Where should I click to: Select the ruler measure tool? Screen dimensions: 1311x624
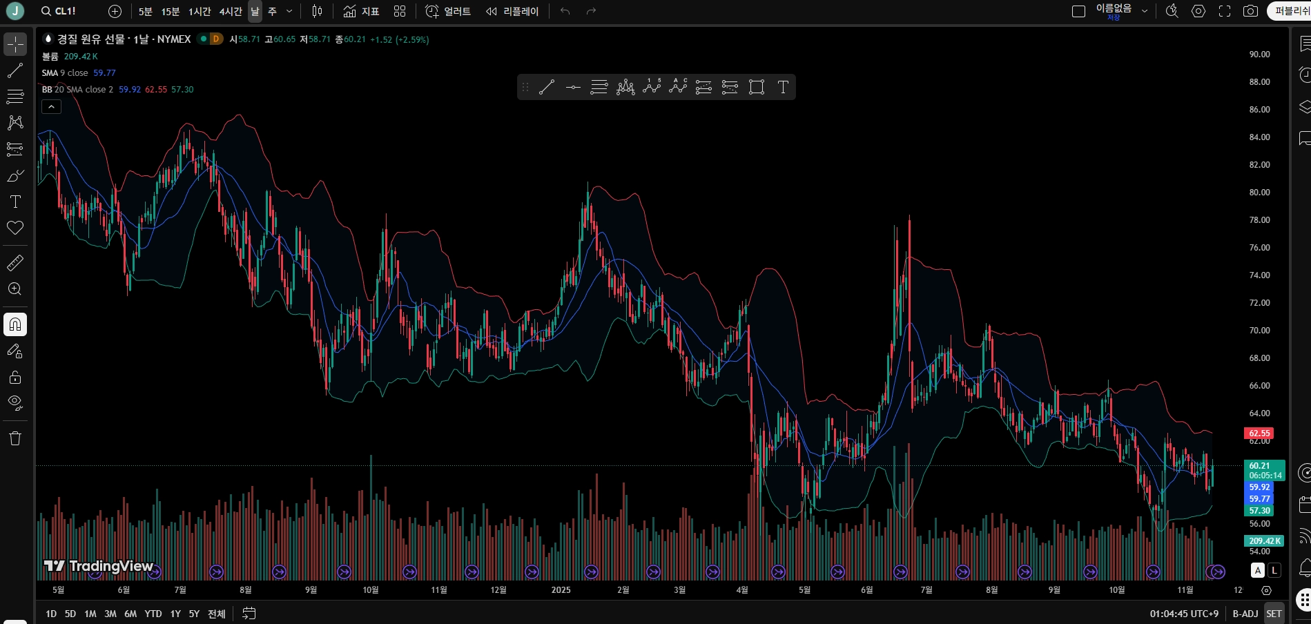tap(15, 263)
